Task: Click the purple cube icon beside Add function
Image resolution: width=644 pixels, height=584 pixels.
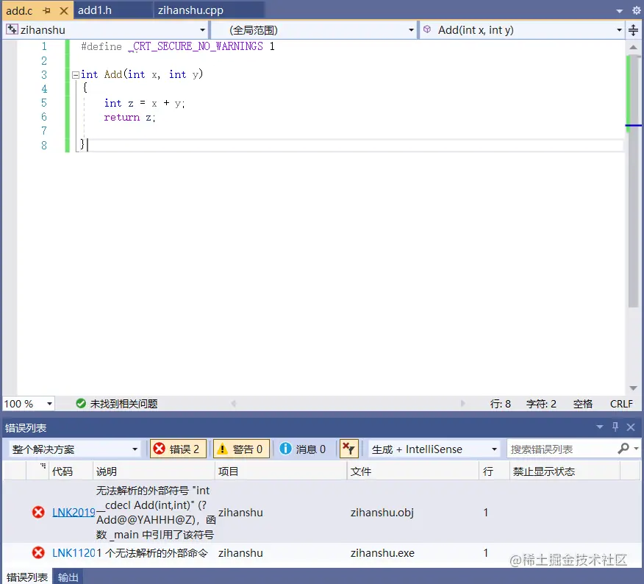Action: point(427,29)
